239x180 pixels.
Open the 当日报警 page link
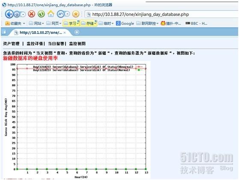pyautogui.click(x=56, y=44)
